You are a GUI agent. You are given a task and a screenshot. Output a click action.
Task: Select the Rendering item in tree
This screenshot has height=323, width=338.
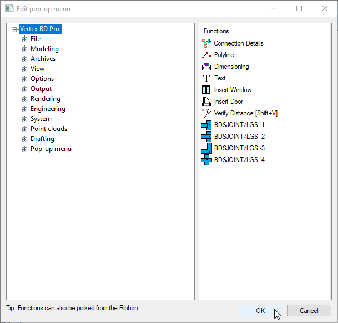(x=46, y=99)
